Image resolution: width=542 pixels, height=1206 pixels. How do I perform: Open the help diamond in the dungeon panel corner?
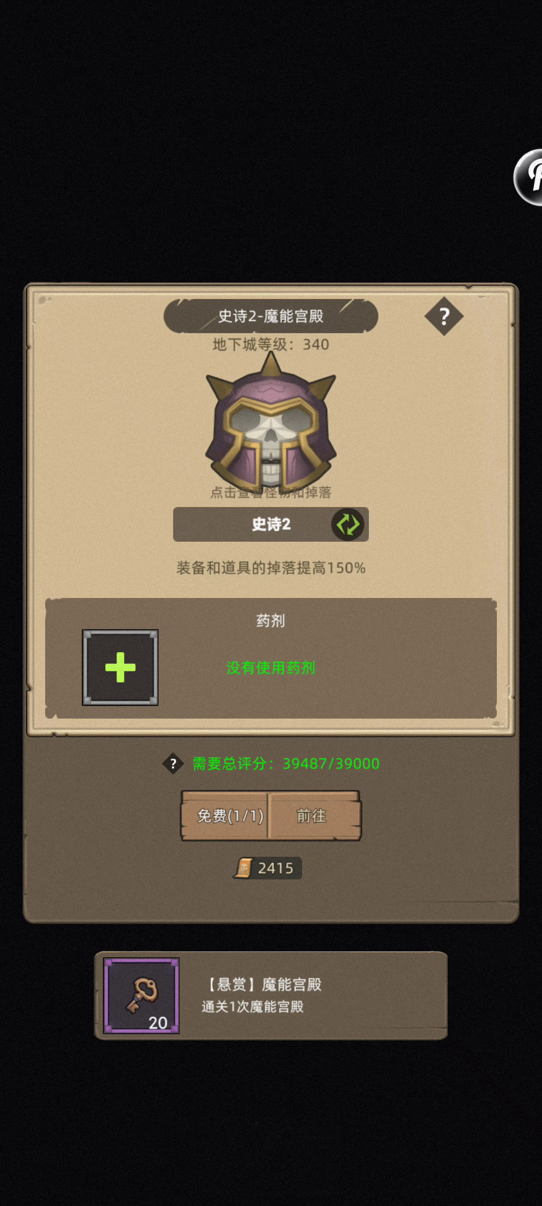(x=444, y=316)
